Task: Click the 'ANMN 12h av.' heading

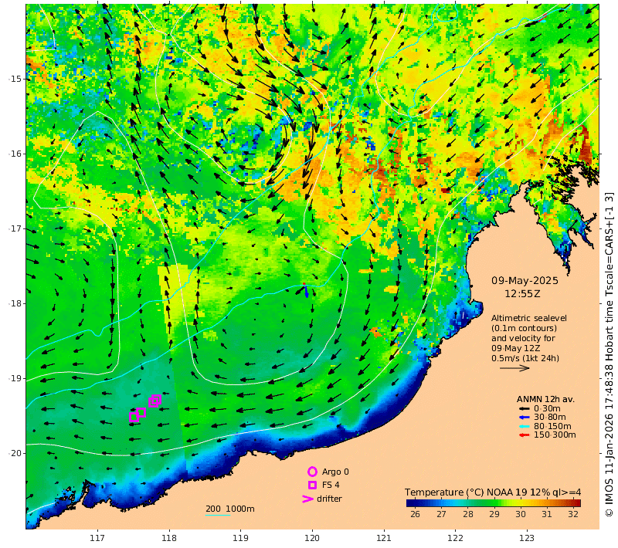Action: click(x=545, y=399)
